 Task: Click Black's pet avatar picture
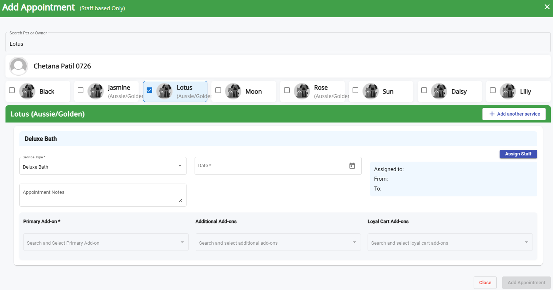27,91
